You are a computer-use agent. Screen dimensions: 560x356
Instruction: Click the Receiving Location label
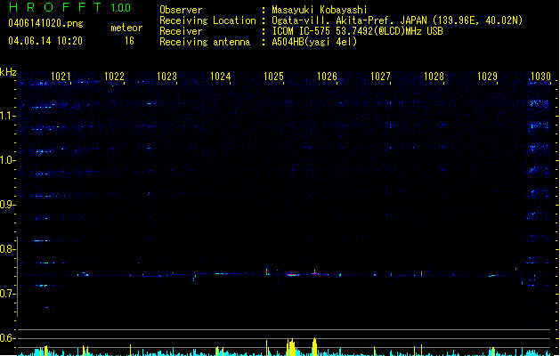[x=207, y=20]
